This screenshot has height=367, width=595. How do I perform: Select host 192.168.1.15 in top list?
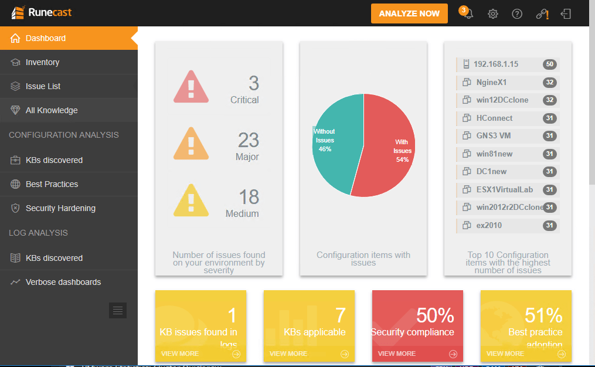[508, 64]
